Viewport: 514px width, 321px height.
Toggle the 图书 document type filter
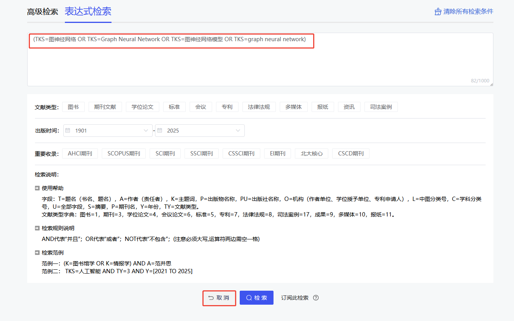pos(73,106)
